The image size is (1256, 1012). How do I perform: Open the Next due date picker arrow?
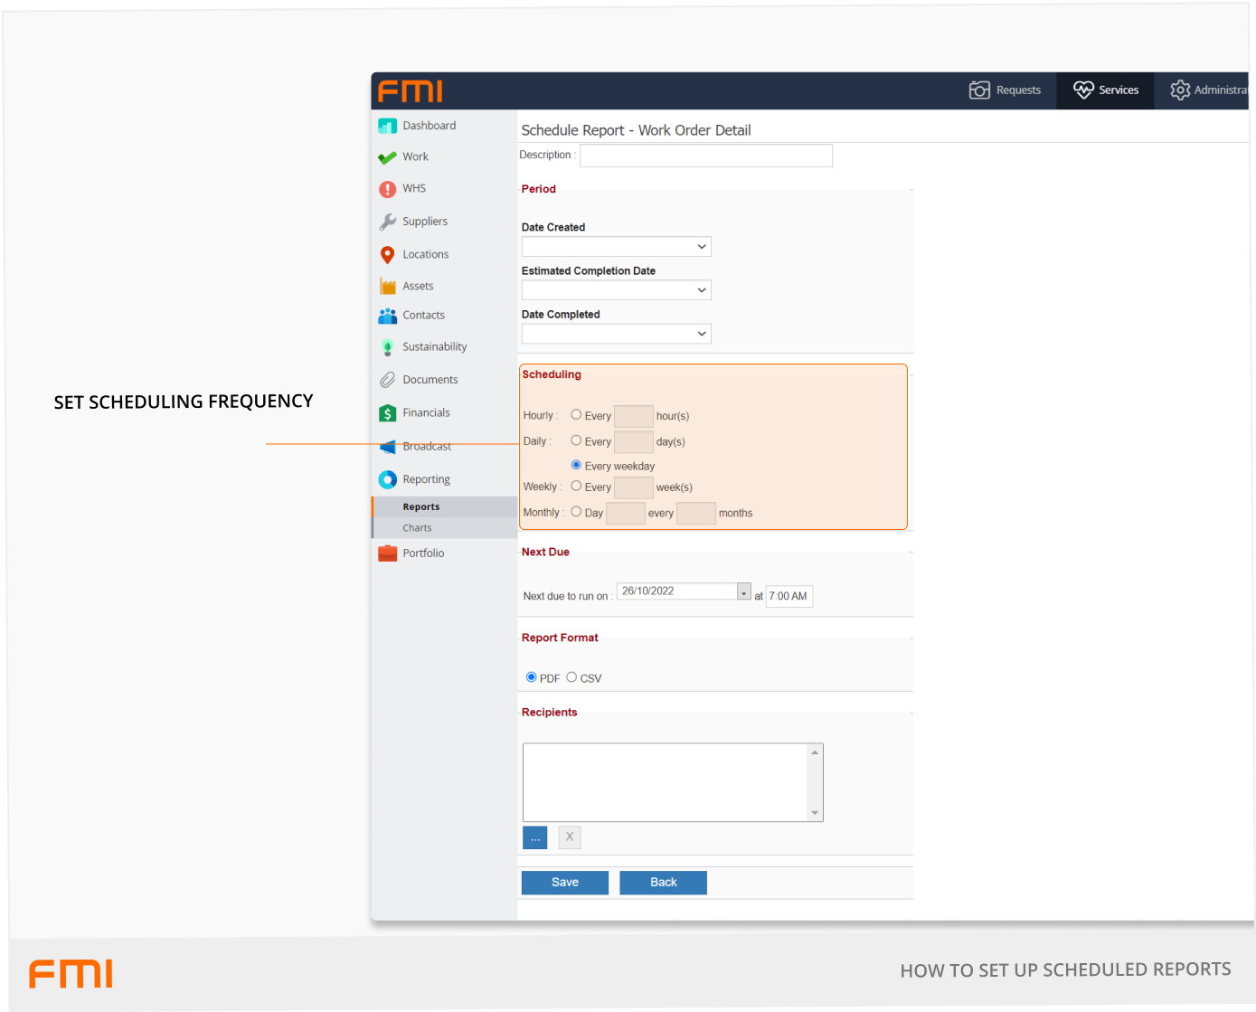click(743, 591)
